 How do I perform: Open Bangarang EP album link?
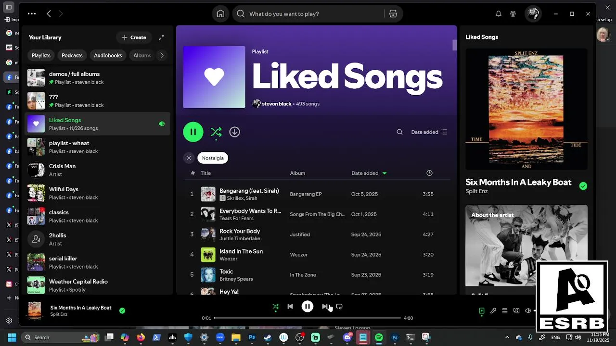(306, 194)
